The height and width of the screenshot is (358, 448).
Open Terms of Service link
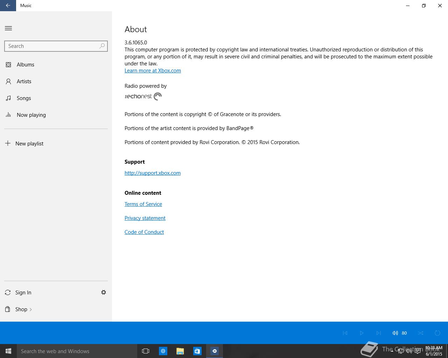click(143, 204)
